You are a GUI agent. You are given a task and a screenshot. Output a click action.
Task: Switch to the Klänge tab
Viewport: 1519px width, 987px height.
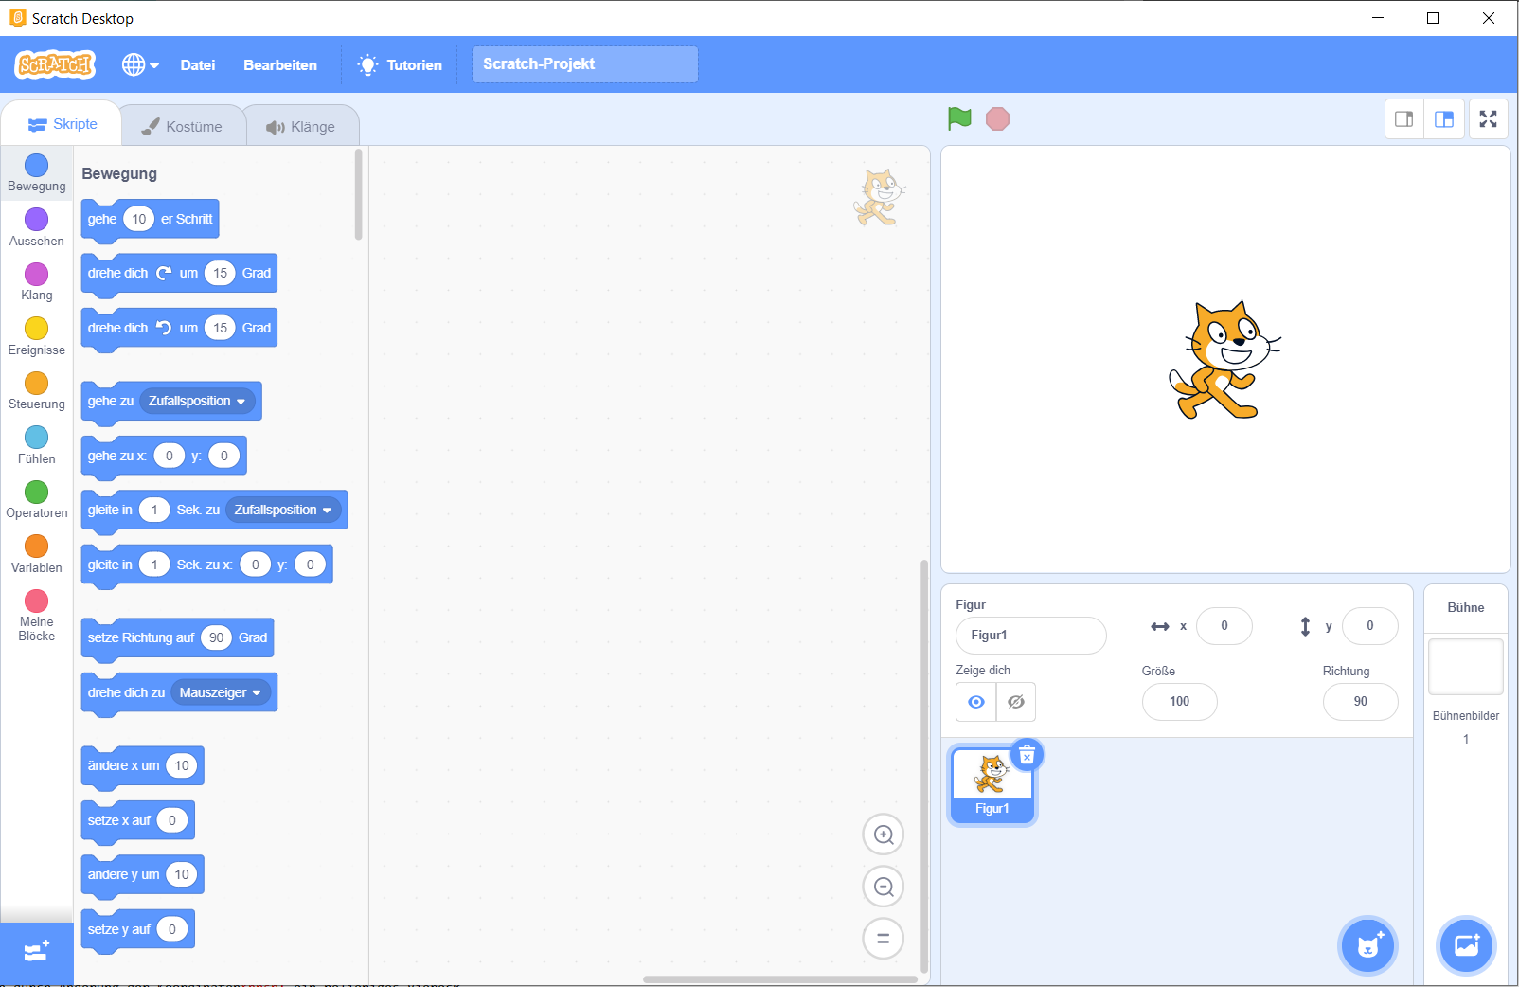point(301,126)
